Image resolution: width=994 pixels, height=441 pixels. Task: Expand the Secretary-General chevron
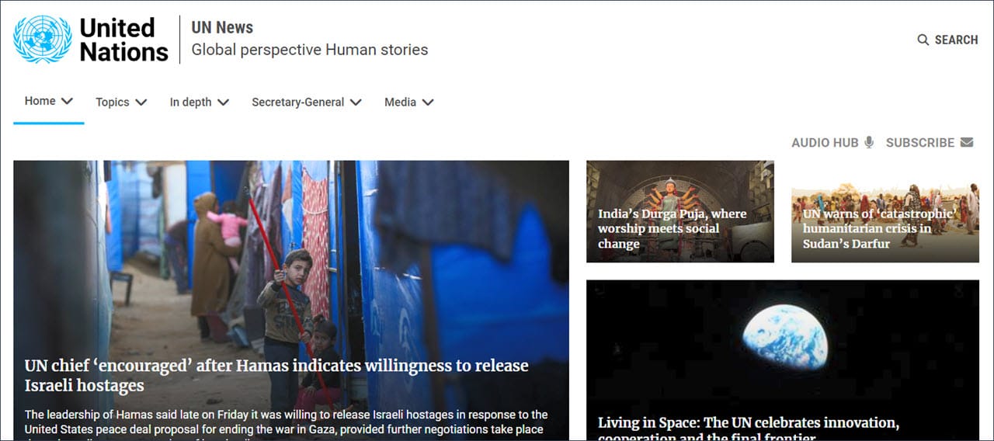pyautogui.click(x=356, y=102)
